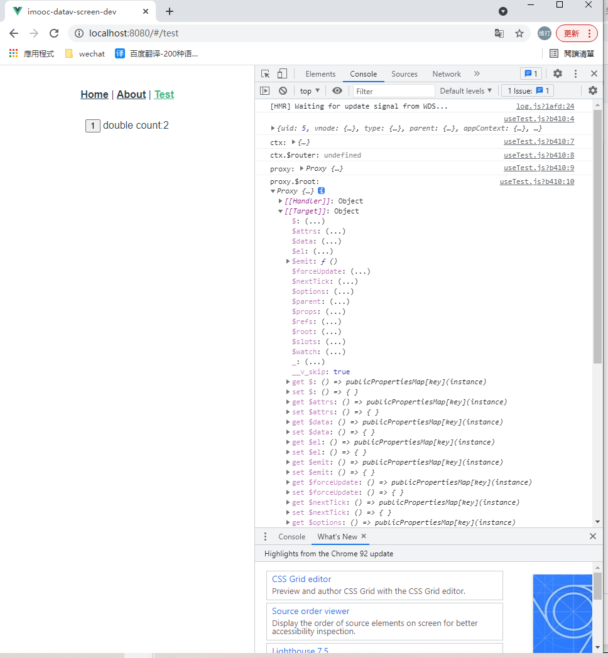Clear the console
Image resolution: width=608 pixels, height=658 pixels.
point(283,90)
